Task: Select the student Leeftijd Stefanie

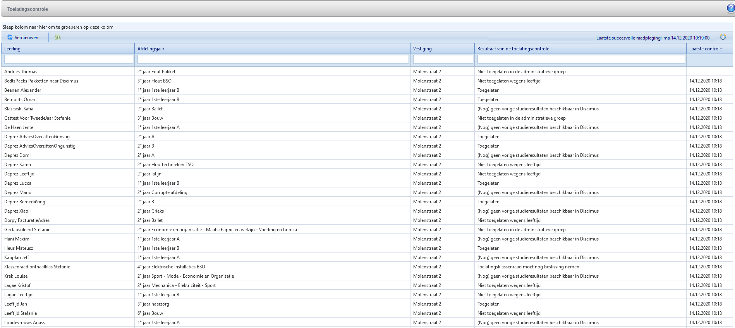Action: pyautogui.click(x=21, y=313)
